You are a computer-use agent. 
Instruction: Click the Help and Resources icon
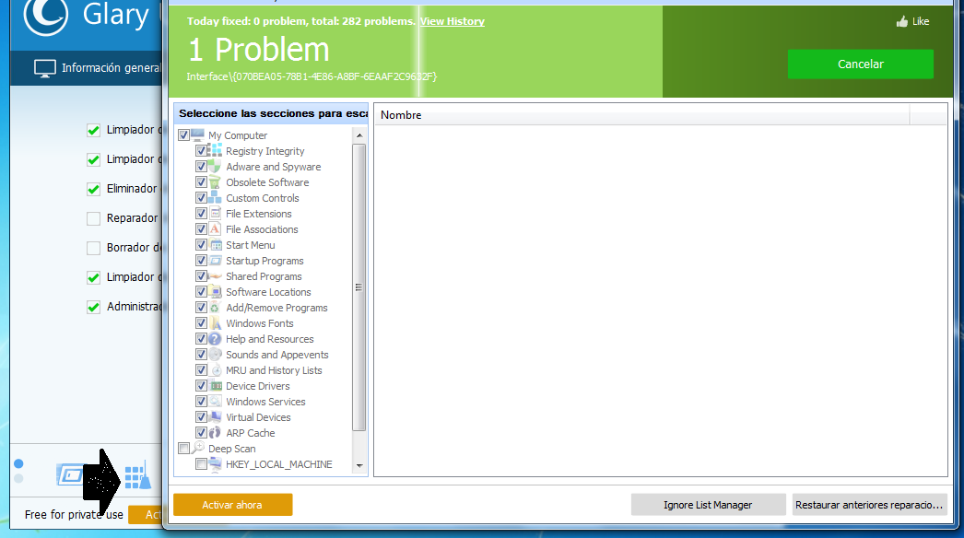point(216,339)
